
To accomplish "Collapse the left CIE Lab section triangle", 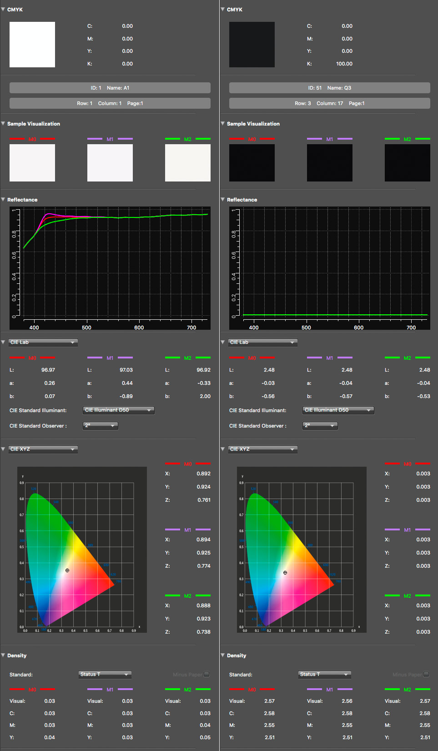I will point(3,342).
